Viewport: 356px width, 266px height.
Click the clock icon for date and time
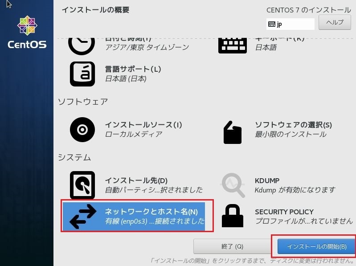tap(82, 46)
